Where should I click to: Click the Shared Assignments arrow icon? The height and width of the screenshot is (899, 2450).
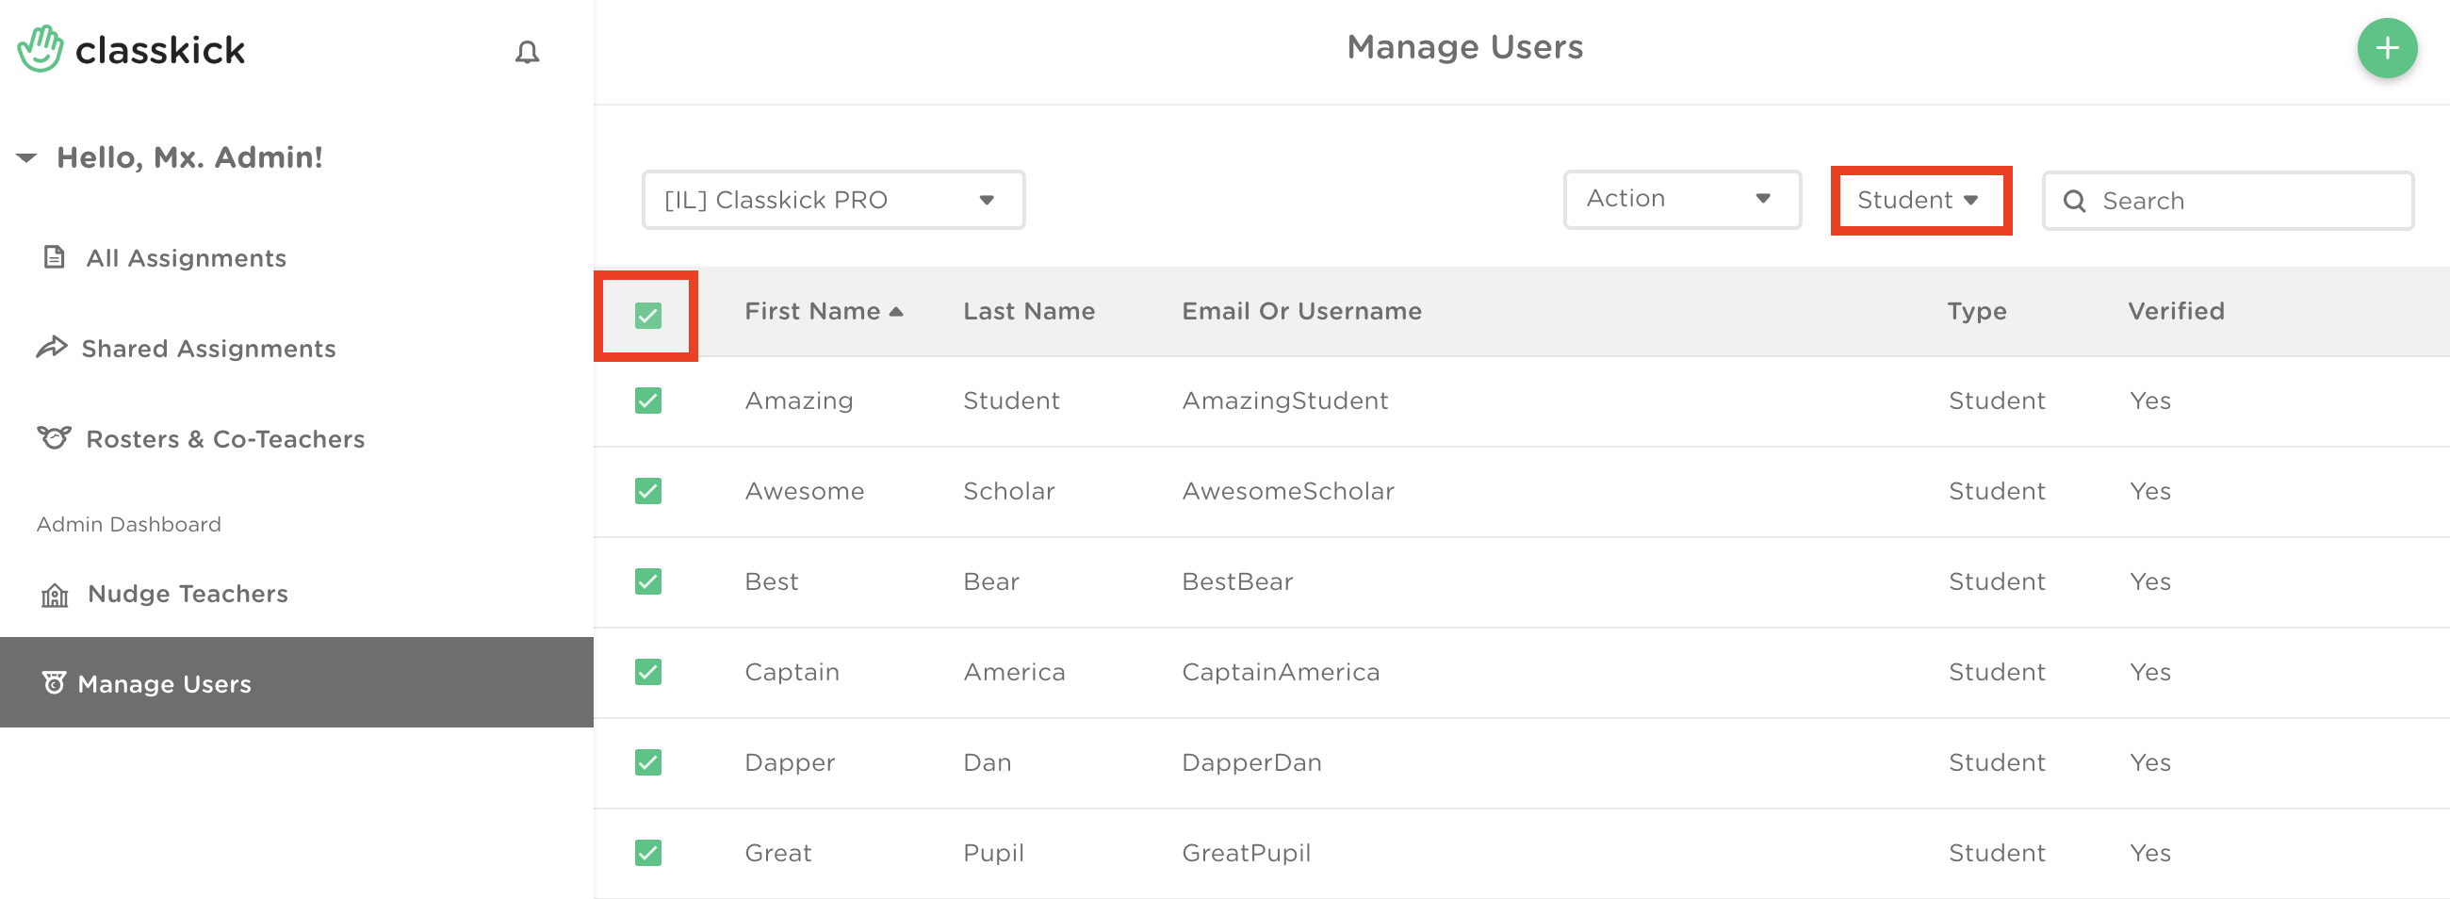pyautogui.click(x=53, y=347)
